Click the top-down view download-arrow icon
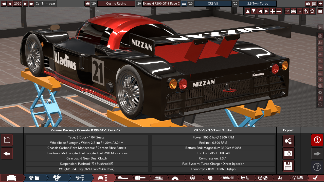Image resolution: width=324 pixels, height=182 pixels. pyautogui.click(x=300, y=11)
